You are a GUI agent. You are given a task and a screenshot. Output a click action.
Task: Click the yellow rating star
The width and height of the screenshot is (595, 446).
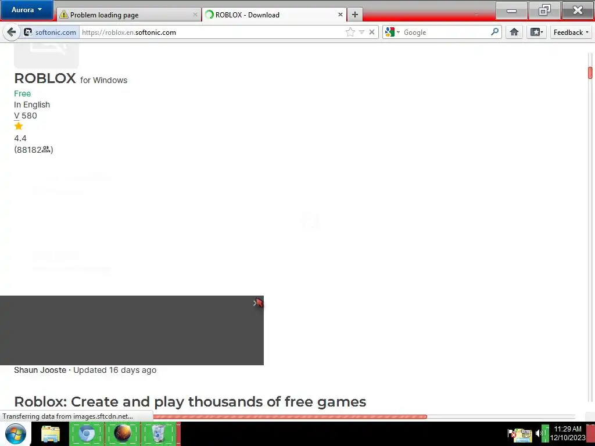(19, 126)
